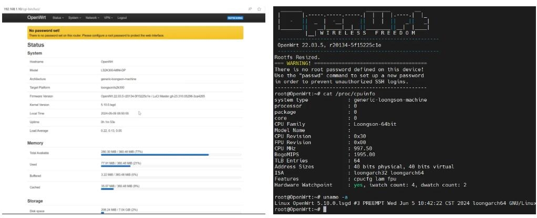Click the browser favorites star icon

(x=259, y=9)
